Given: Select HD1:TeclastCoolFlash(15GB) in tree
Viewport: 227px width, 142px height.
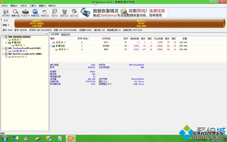Looking at the screenshot, I should 24,48.
